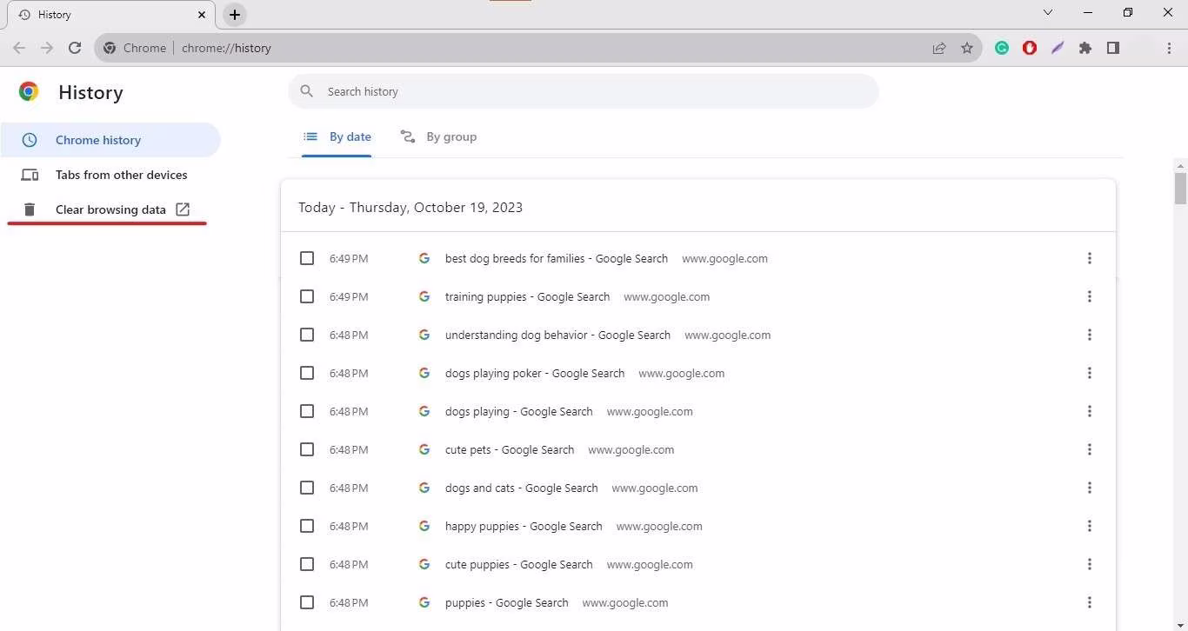Click the Search history field
The height and width of the screenshot is (631, 1188).
pos(591,91)
